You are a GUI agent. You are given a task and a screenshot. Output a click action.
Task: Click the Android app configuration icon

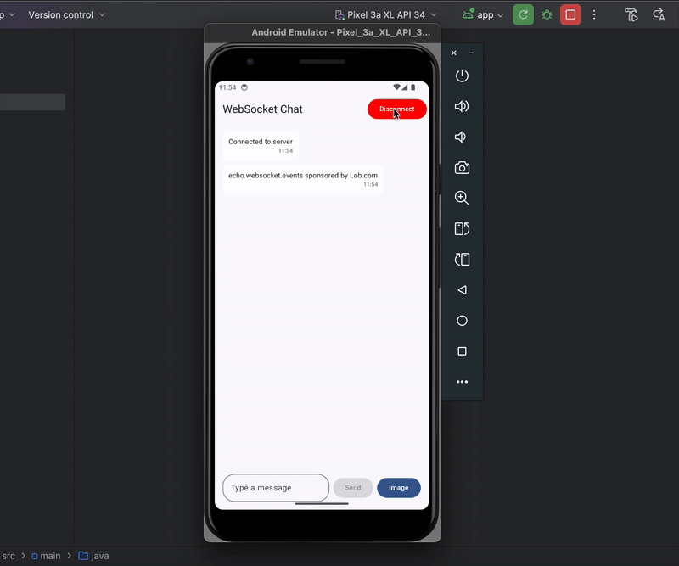point(469,14)
